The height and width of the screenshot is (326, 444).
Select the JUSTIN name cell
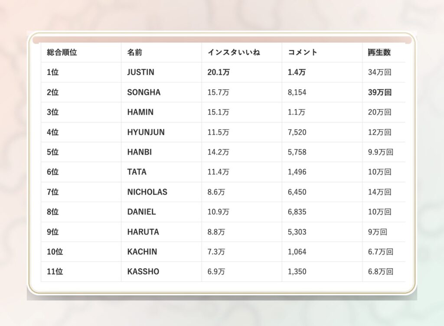140,72
